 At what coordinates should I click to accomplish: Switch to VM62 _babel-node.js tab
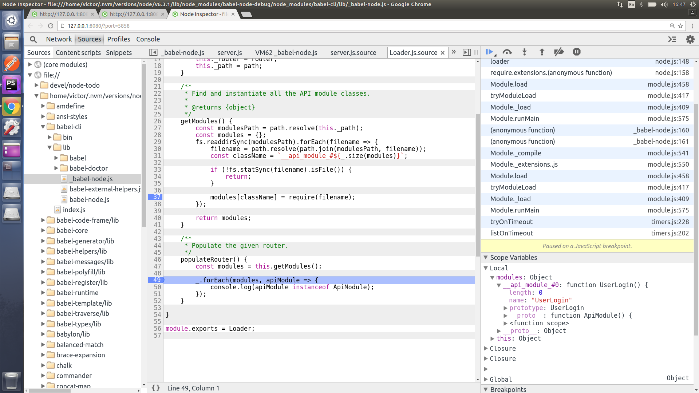(286, 52)
